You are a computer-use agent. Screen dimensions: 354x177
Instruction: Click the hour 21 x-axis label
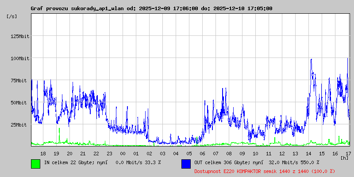point(83,154)
